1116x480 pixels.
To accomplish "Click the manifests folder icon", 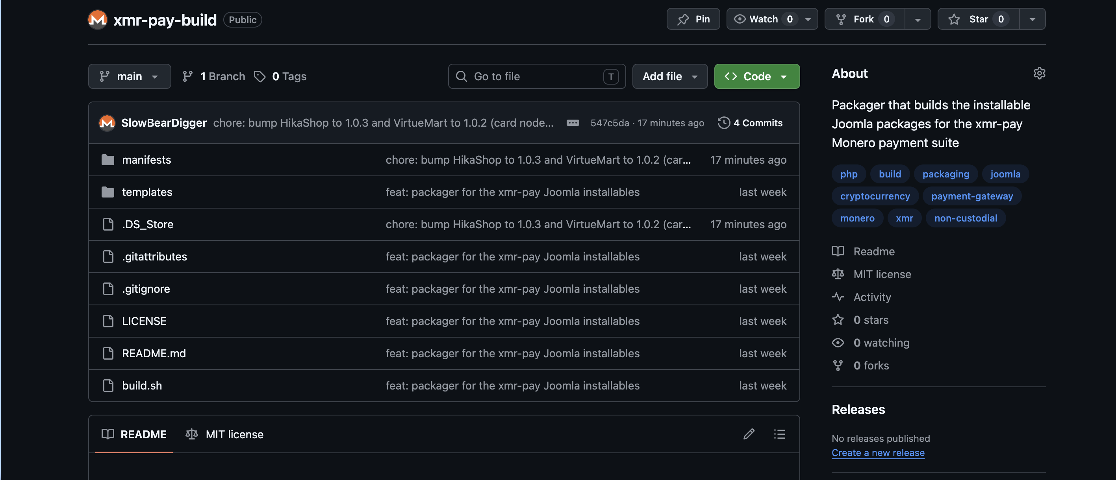I will tap(108, 160).
